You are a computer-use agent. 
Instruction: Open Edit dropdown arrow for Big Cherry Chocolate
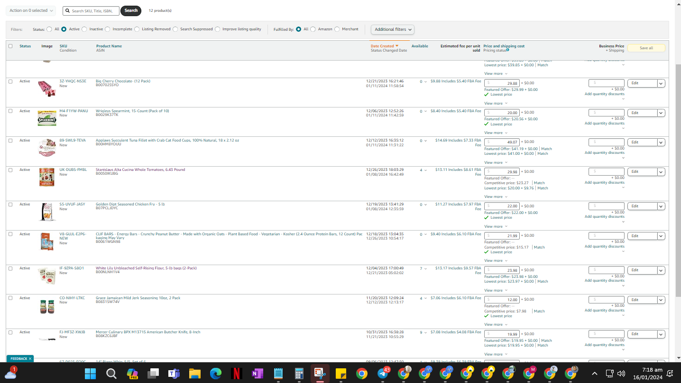[661, 83]
